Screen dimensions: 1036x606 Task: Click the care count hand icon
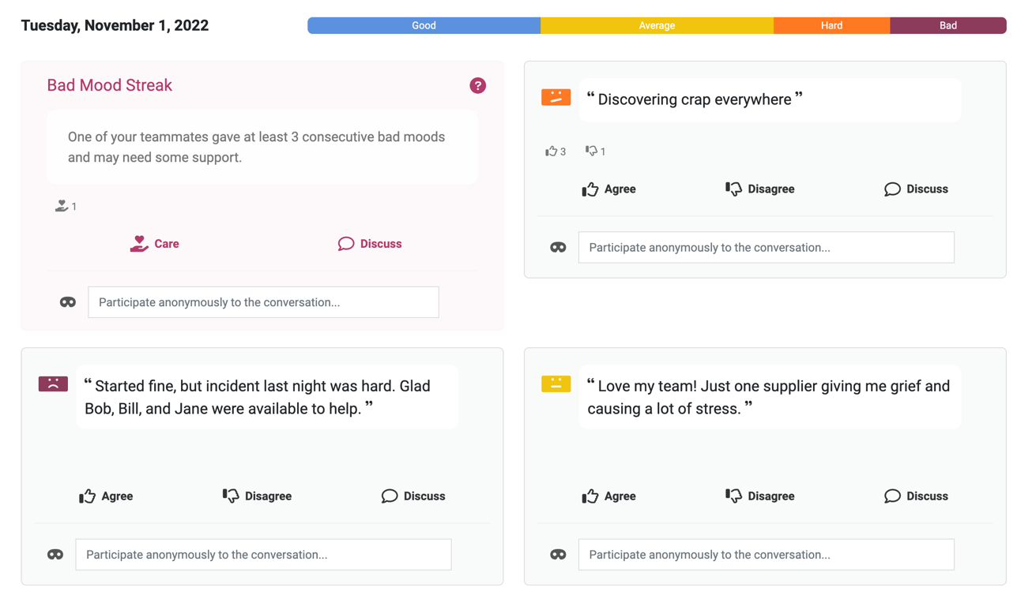click(62, 206)
